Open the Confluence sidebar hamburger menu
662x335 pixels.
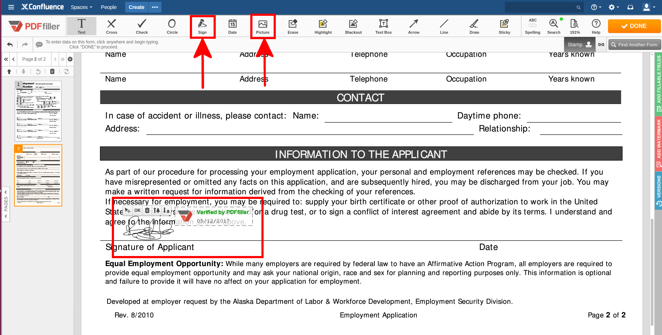(x=11, y=7)
